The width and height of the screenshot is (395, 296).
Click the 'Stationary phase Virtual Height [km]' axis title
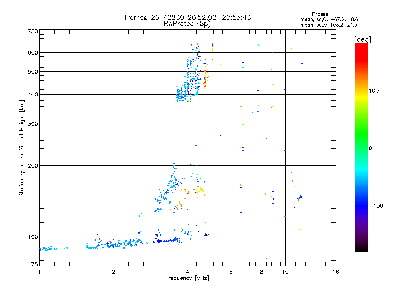pyautogui.click(x=22, y=148)
